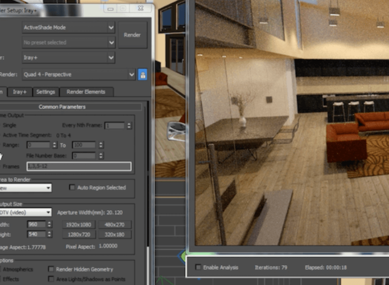Open the Quad 4 - Perspective view dropdown
Viewport: 389px width, 285px height.
pos(78,75)
